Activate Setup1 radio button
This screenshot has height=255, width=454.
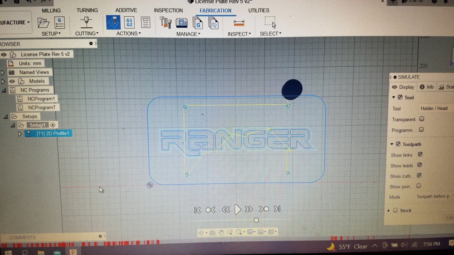(x=53, y=125)
